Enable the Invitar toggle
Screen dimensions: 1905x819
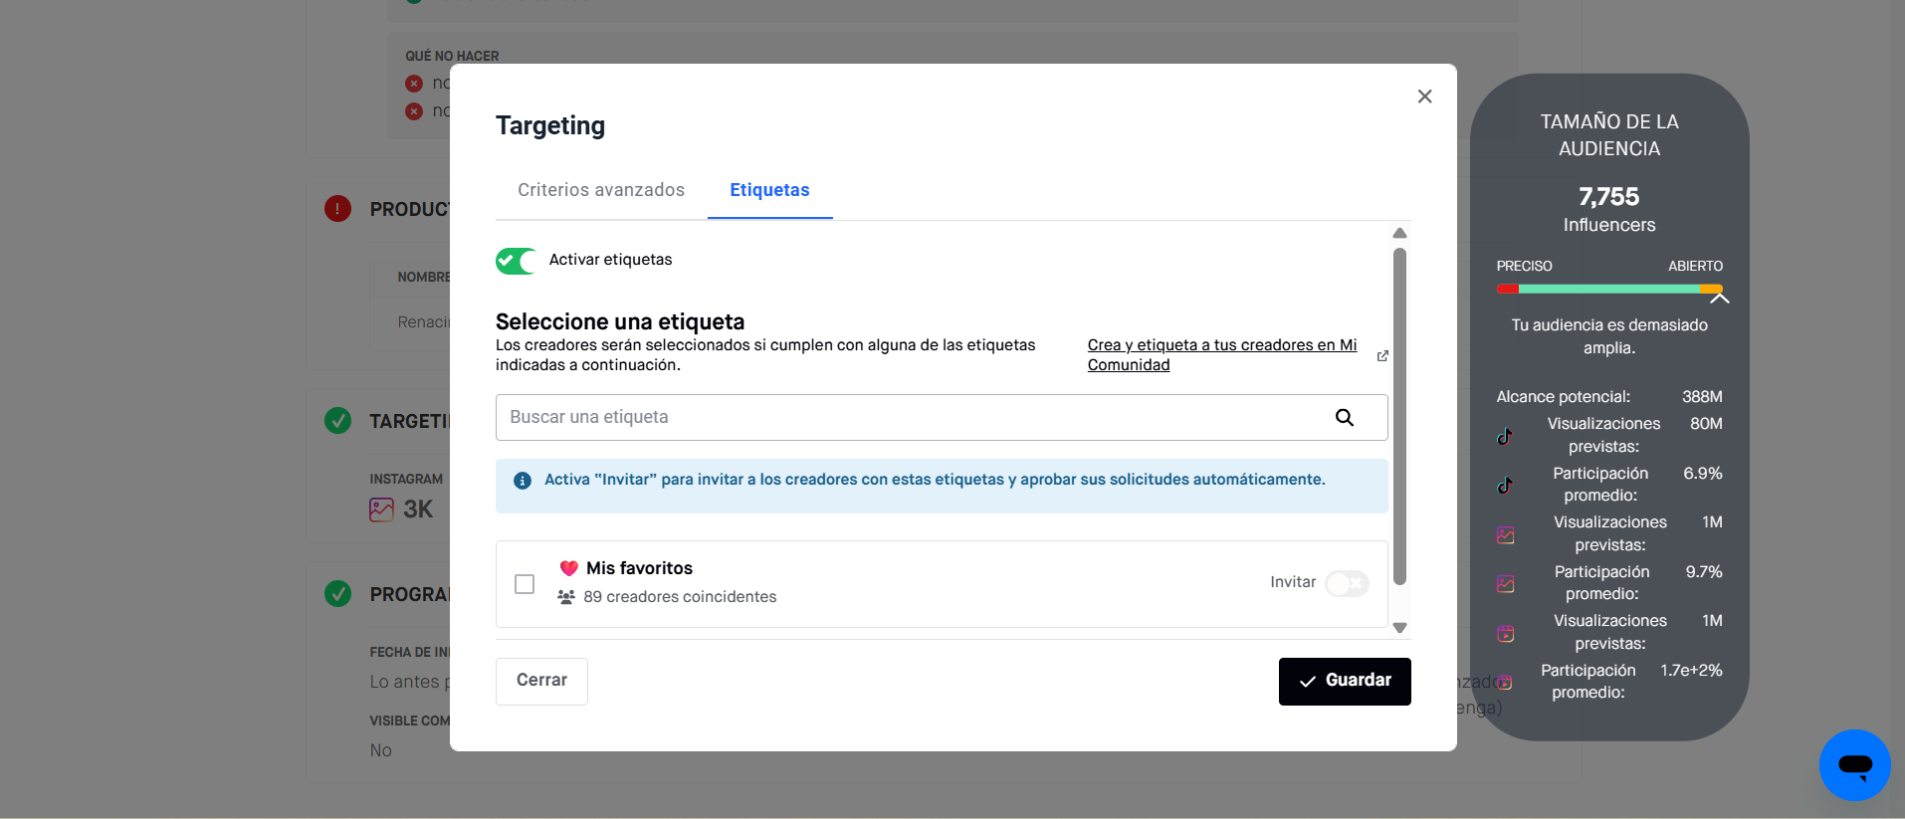coord(1347,583)
